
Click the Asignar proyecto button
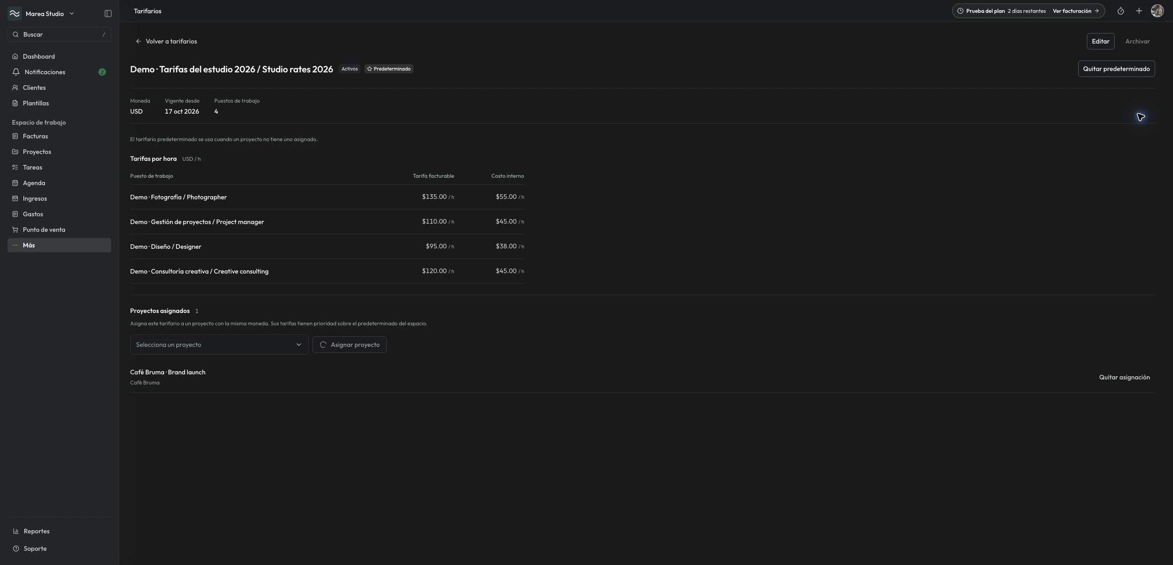[350, 345]
